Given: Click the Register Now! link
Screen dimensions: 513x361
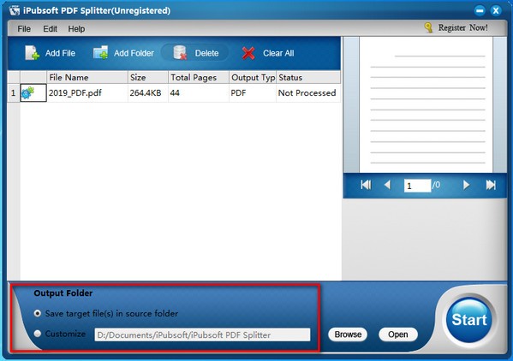Looking at the screenshot, I should (x=463, y=27).
